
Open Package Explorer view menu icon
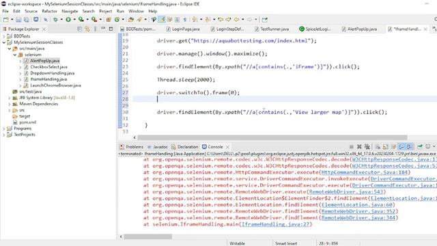(x=96, y=29)
